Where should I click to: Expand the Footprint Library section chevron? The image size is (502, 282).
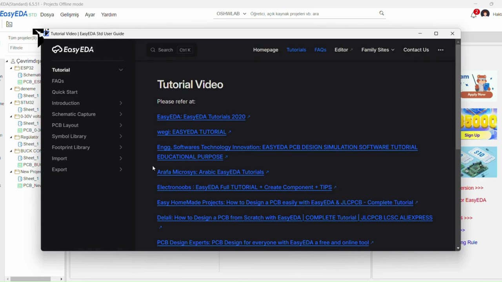coord(121,147)
